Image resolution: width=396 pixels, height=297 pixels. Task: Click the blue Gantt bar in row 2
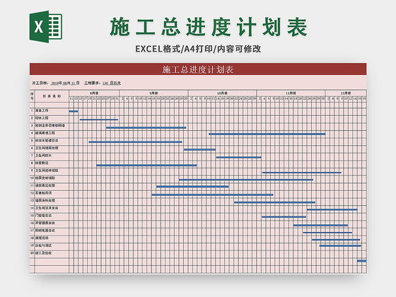coord(99,120)
